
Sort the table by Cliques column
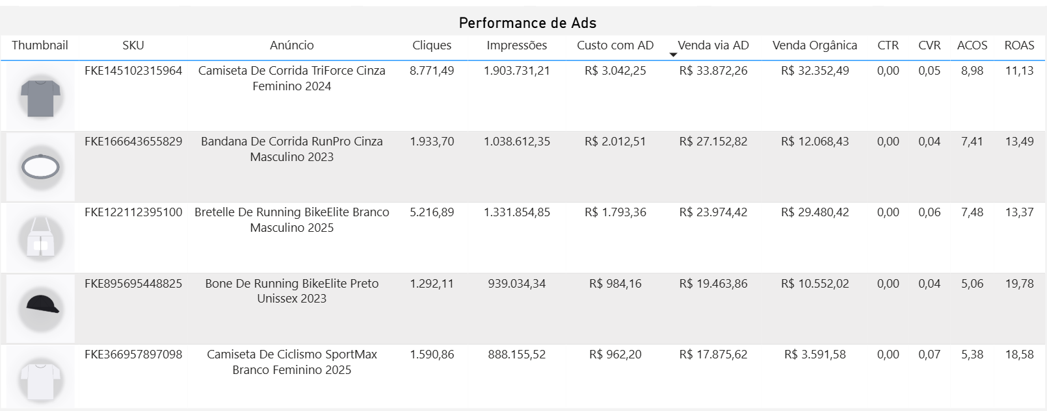[x=432, y=45]
